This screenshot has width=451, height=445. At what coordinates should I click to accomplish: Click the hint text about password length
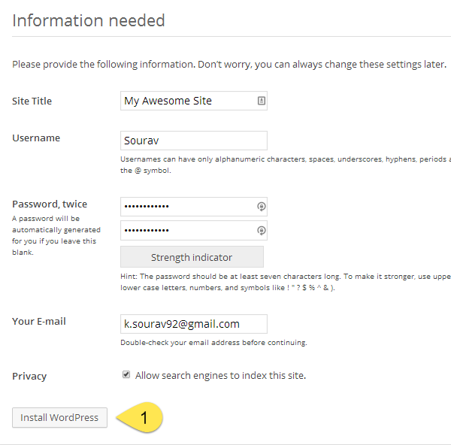(286, 282)
